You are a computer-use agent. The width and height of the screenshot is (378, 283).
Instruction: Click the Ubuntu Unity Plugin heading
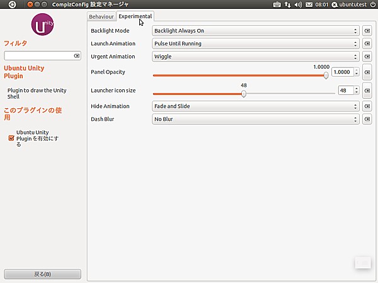pos(24,72)
